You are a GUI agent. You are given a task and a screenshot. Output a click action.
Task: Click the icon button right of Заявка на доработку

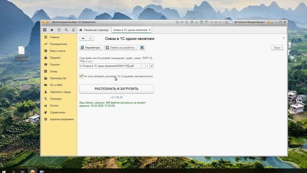142,48
